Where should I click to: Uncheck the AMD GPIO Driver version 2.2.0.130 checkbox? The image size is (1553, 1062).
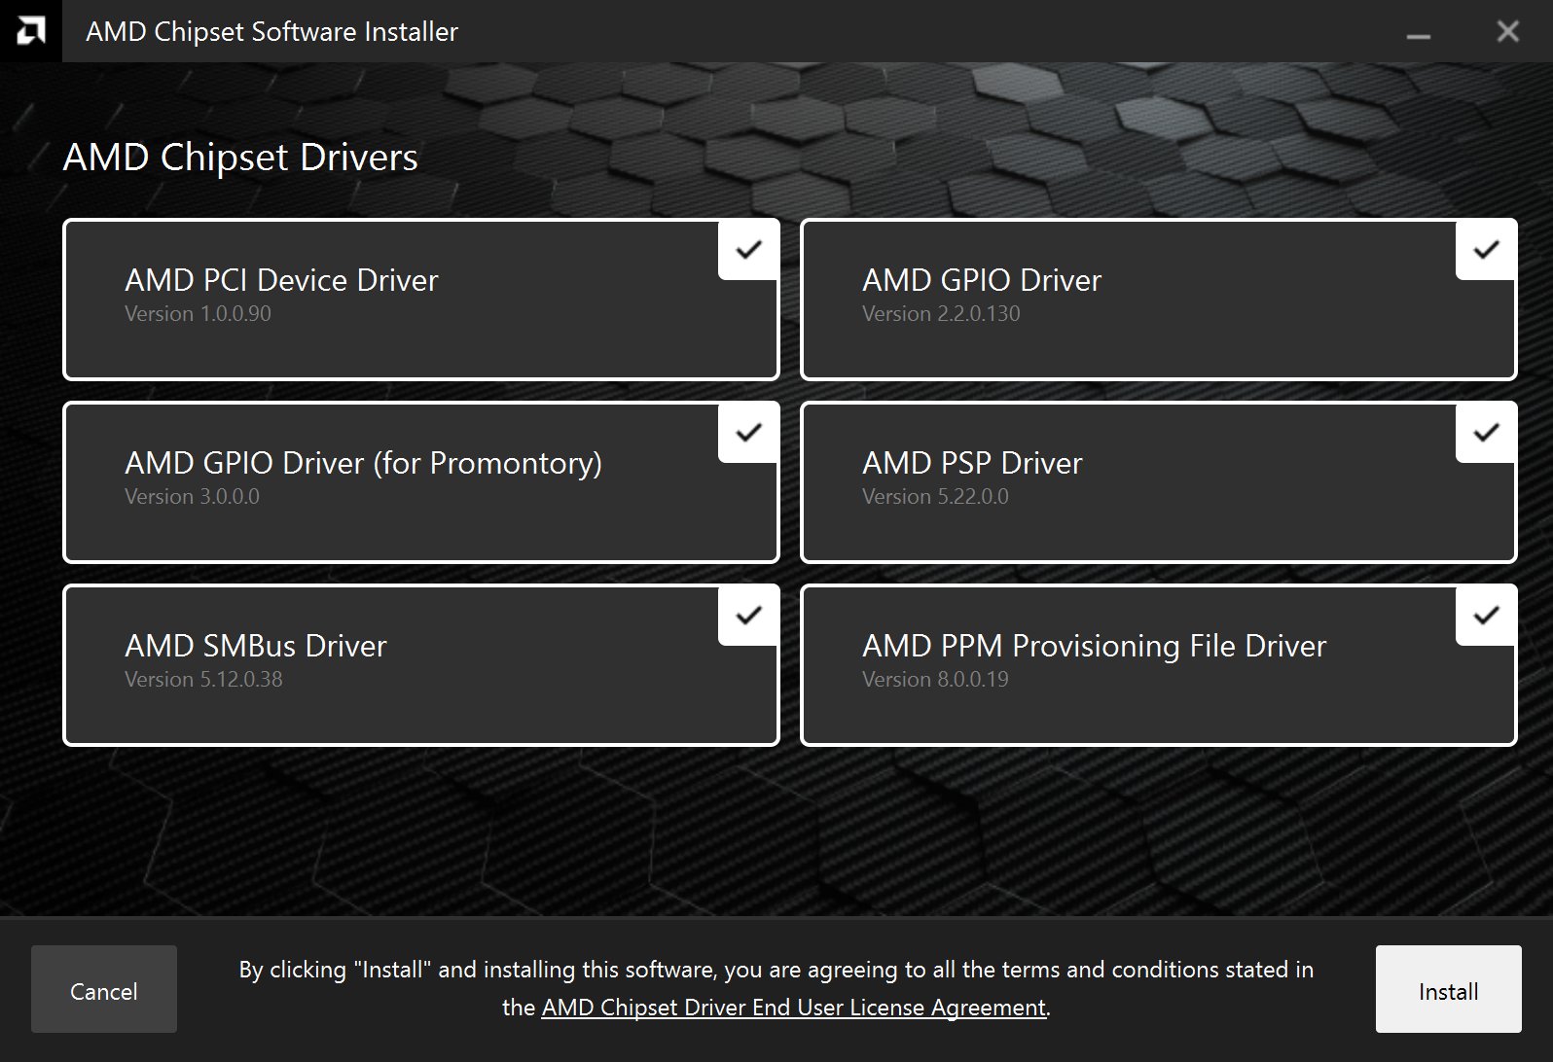tap(1486, 251)
